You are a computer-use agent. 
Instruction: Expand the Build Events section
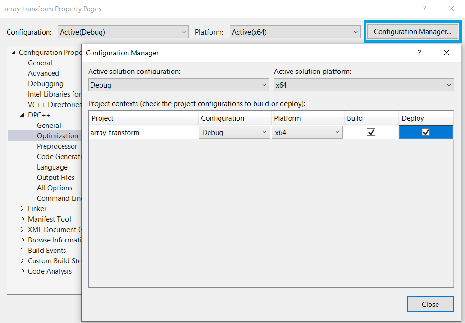[22, 250]
